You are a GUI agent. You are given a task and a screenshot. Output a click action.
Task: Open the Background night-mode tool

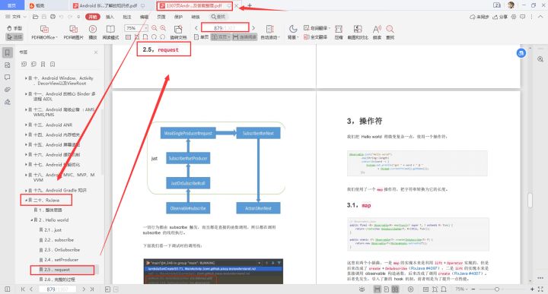tap(293, 32)
